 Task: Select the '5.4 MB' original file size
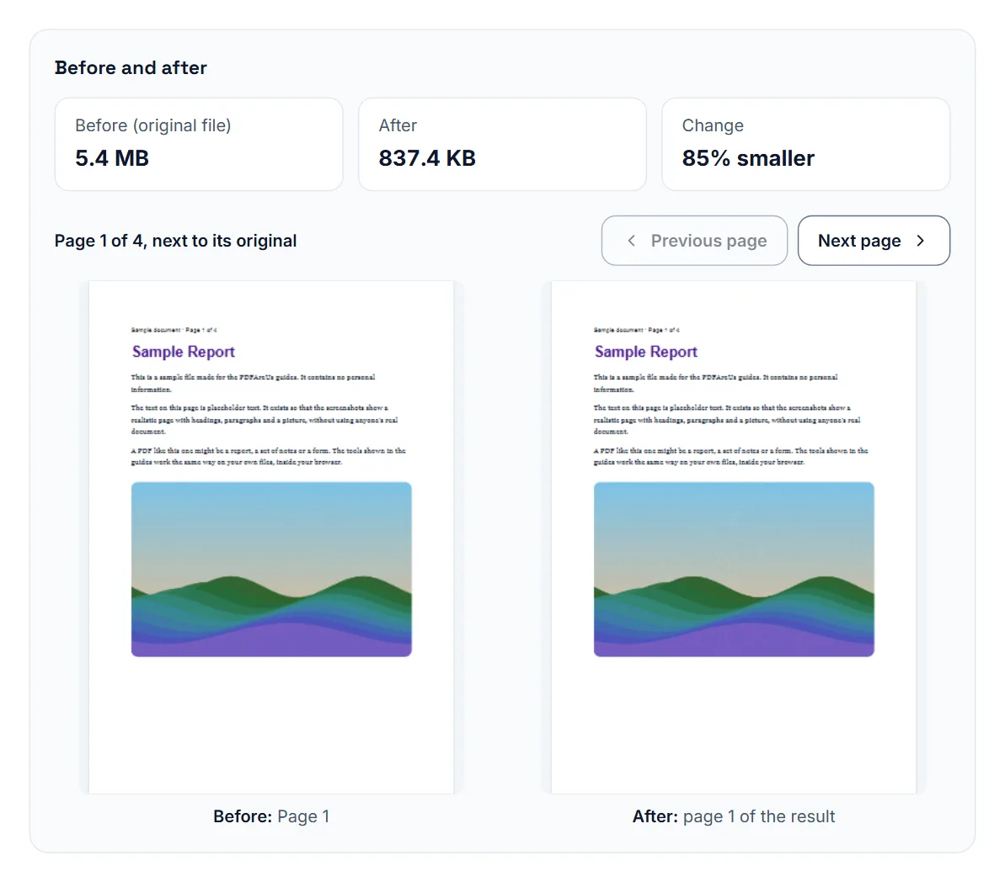click(x=112, y=158)
